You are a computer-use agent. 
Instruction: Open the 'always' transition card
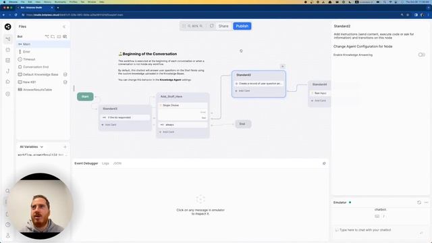[183, 125]
